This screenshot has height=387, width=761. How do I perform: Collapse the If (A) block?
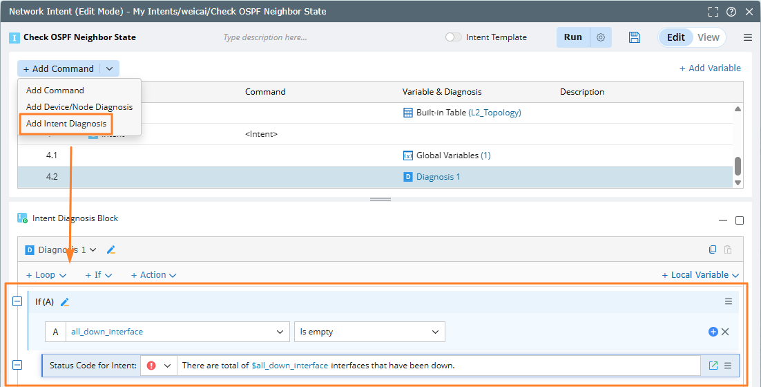click(x=18, y=302)
